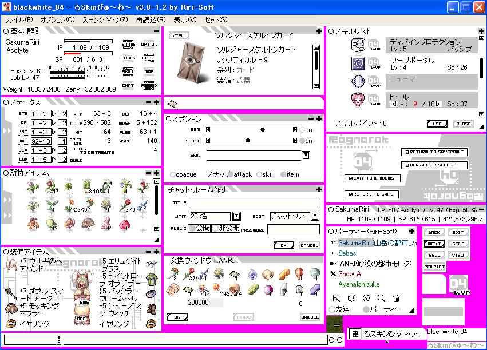
Task: Click the red rose item with count 47
Action: point(51,187)
